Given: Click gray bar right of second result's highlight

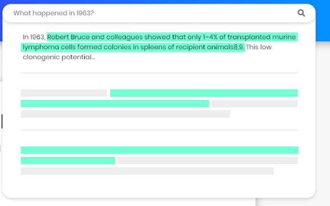Looking at the screenshot, I should (254, 104).
